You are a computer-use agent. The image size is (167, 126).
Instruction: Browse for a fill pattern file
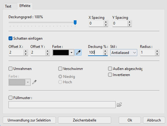tap(119, 104)
